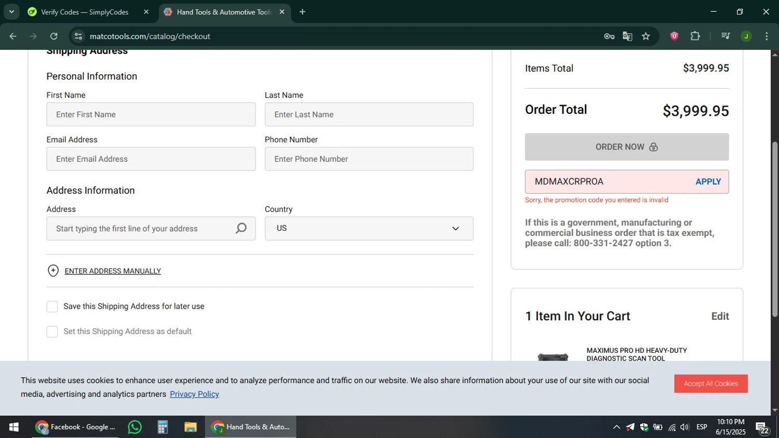
Task: Switch to the Verify Codes — SimplyCodes tab
Action: point(85,12)
